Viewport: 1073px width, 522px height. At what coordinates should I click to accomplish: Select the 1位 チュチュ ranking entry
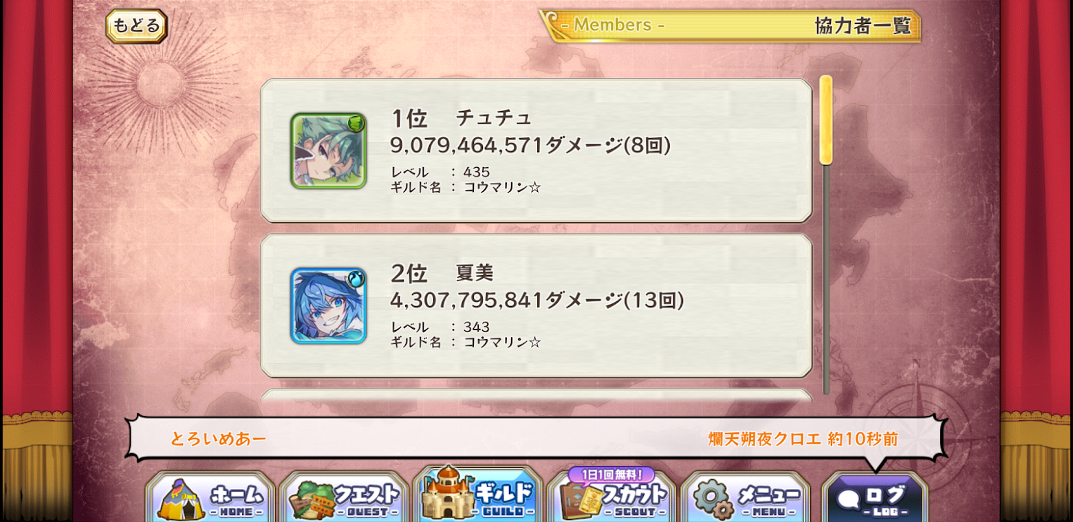(x=536, y=151)
